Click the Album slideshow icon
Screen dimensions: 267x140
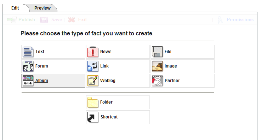pos(28,81)
